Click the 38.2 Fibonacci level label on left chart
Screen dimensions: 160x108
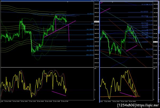(x=90, y=29)
